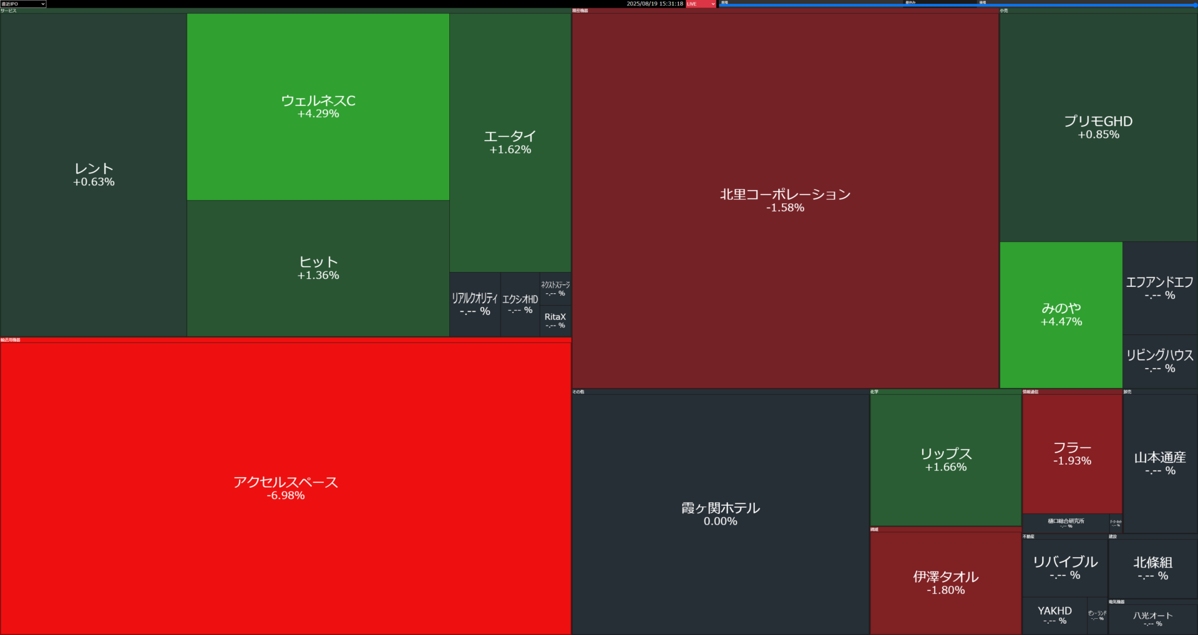The height and width of the screenshot is (635, 1198).
Task: Open the LIVE mode dropdown
Action: (701, 4)
